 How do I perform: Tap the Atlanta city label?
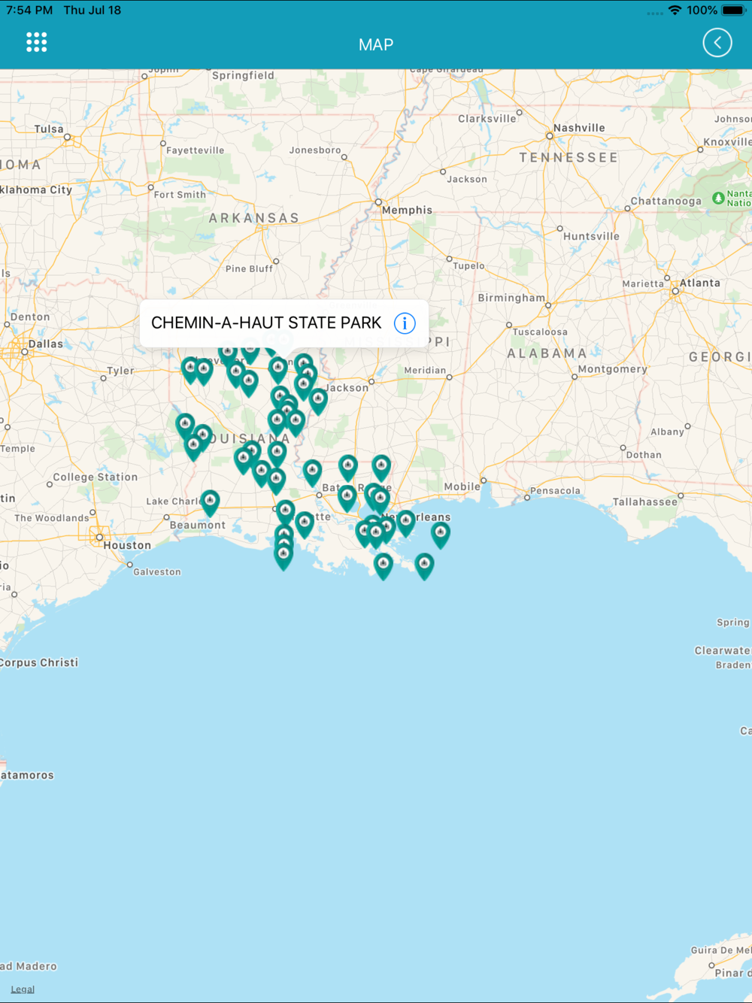700,283
